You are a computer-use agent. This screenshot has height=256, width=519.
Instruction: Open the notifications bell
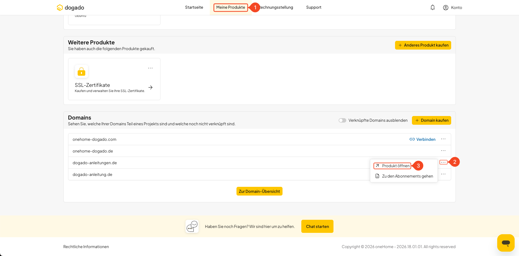(433, 8)
